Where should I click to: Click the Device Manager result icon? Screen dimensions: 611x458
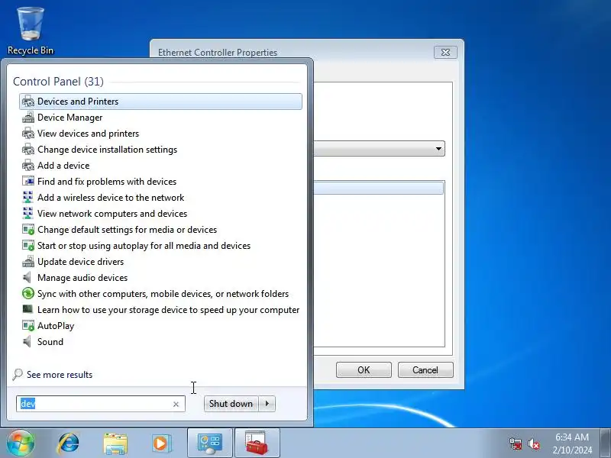tap(28, 118)
